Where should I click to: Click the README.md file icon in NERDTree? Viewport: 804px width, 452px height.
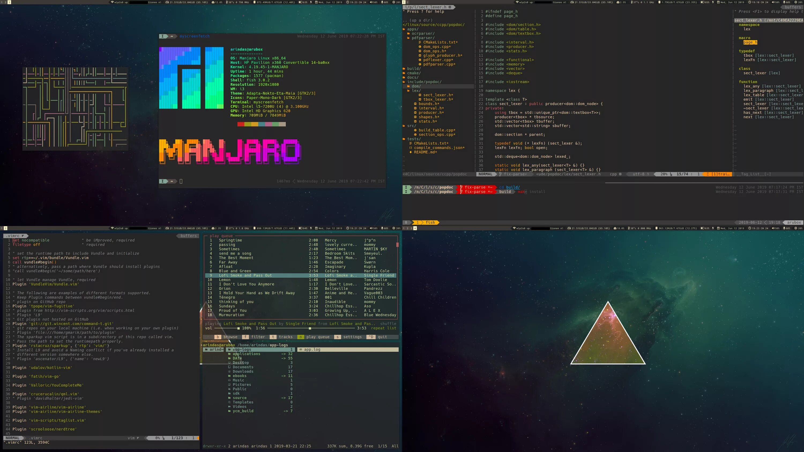(x=411, y=152)
